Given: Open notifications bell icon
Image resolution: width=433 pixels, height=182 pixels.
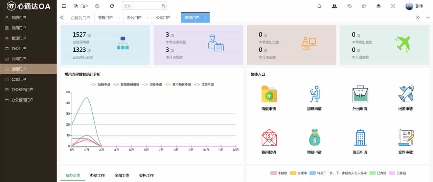Looking at the screenshot, I should 319,6.
